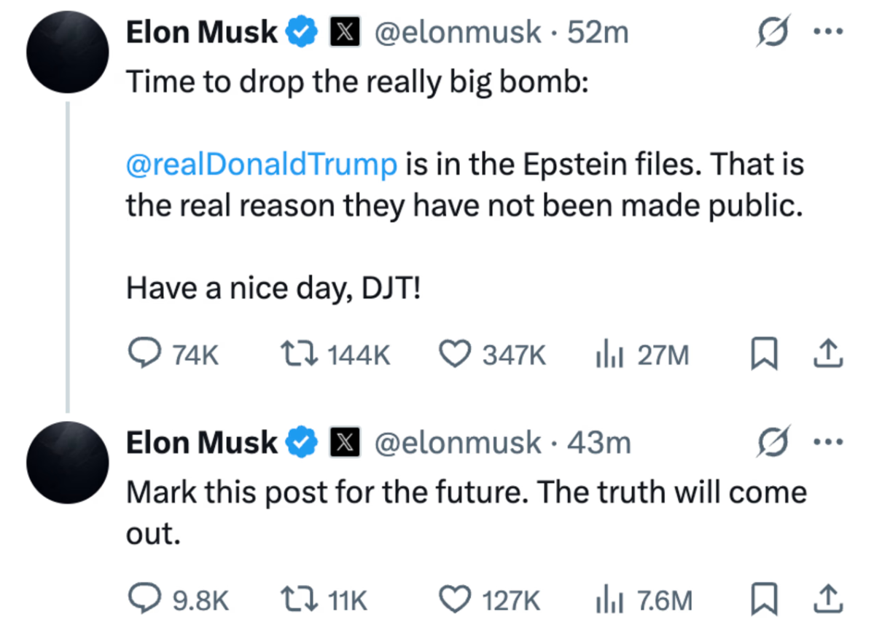
Task: Open the more options menu on the top tweet
Action: pos(829,29)
